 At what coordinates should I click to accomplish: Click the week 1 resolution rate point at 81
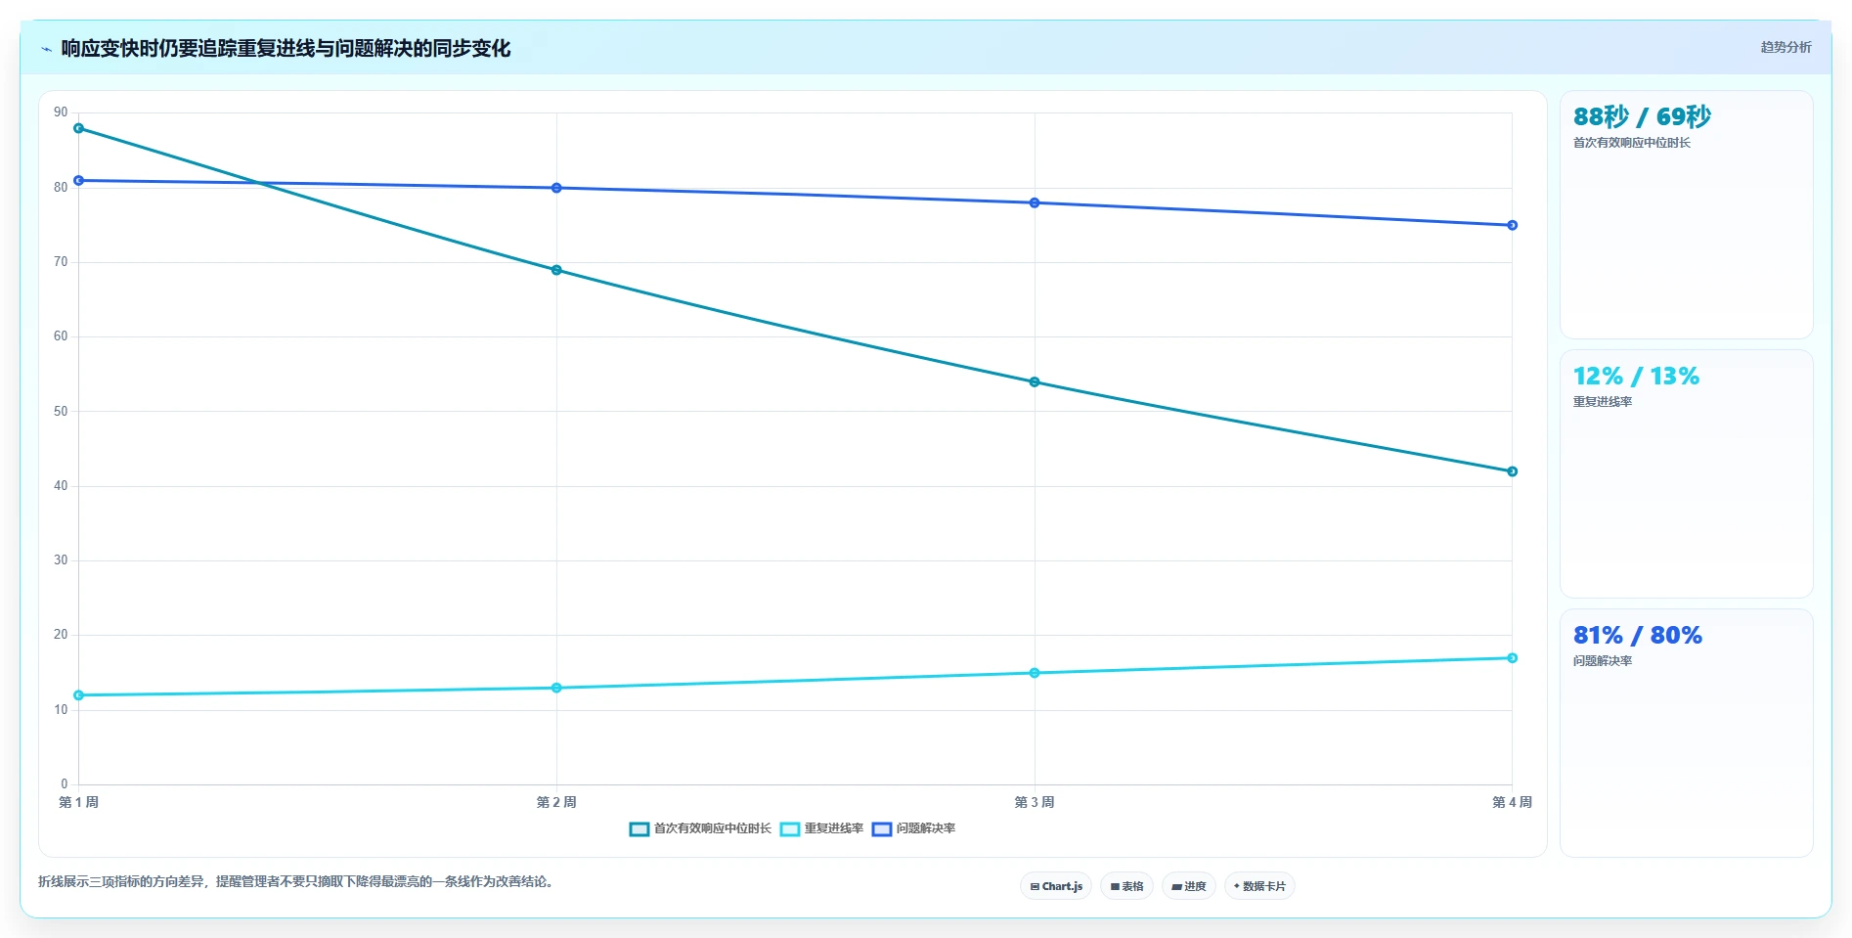[79, 181]
